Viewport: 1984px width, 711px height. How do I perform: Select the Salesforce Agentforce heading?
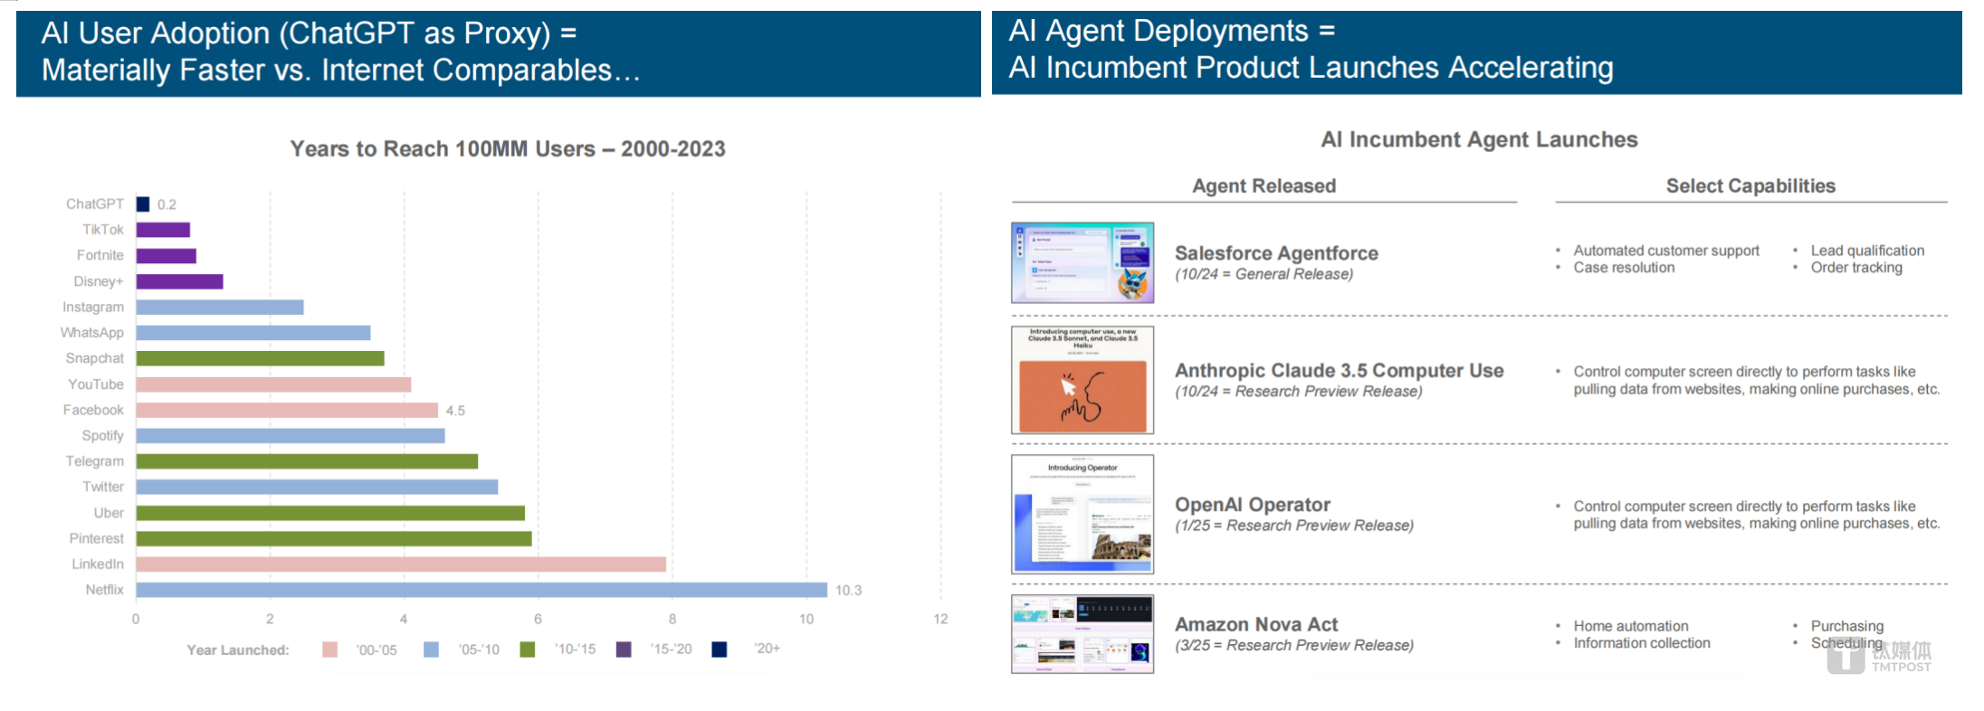1276,253
